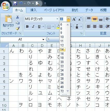Screen dimensions: 110x111
Task: Open the Office button menu
Action: tap(5, 6)
